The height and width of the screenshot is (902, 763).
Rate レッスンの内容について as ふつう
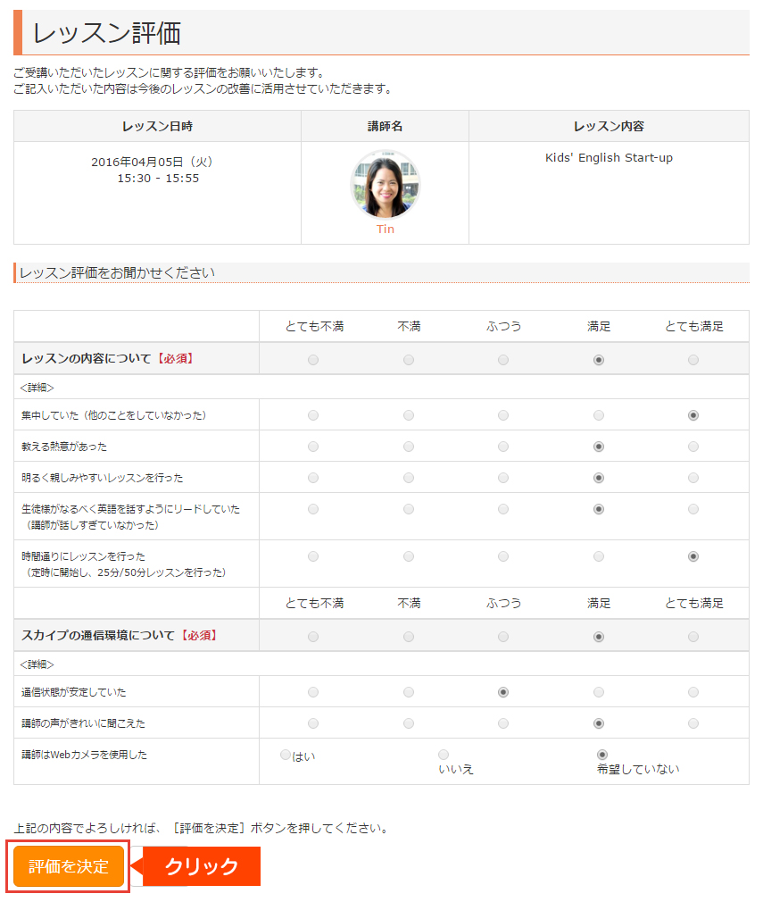point(503,360)
